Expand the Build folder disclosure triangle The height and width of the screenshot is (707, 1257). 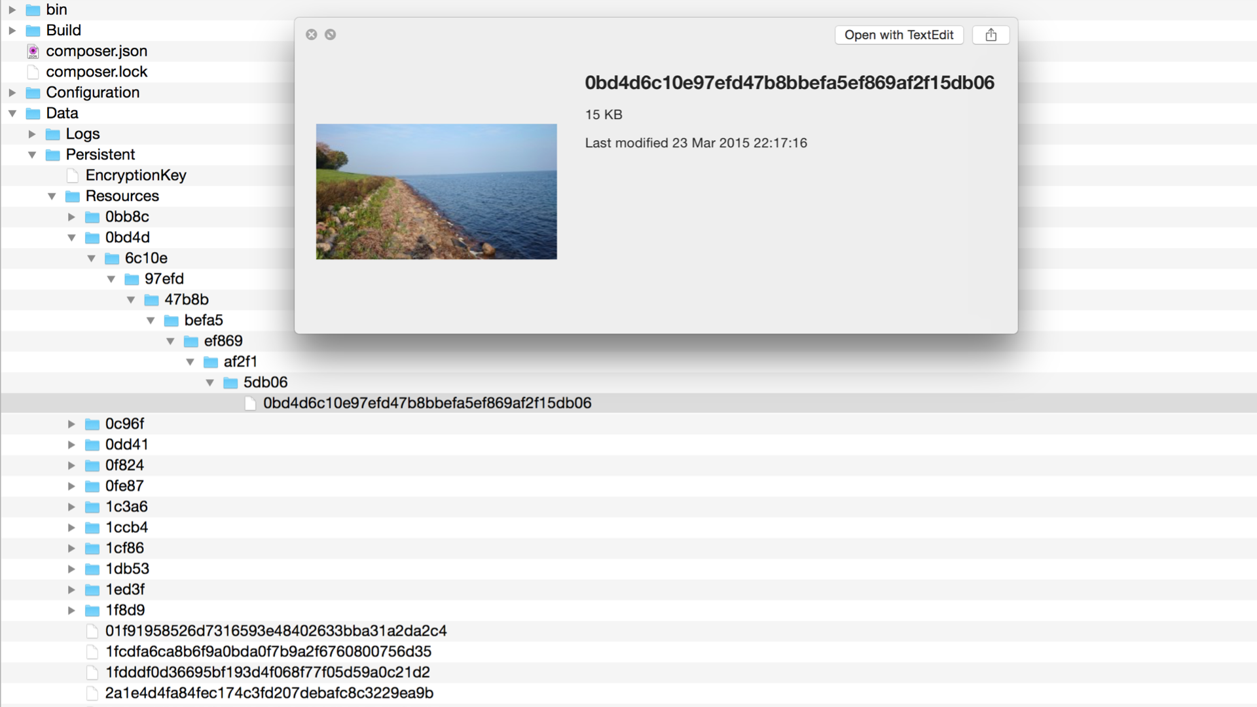(x=12, y=31)
